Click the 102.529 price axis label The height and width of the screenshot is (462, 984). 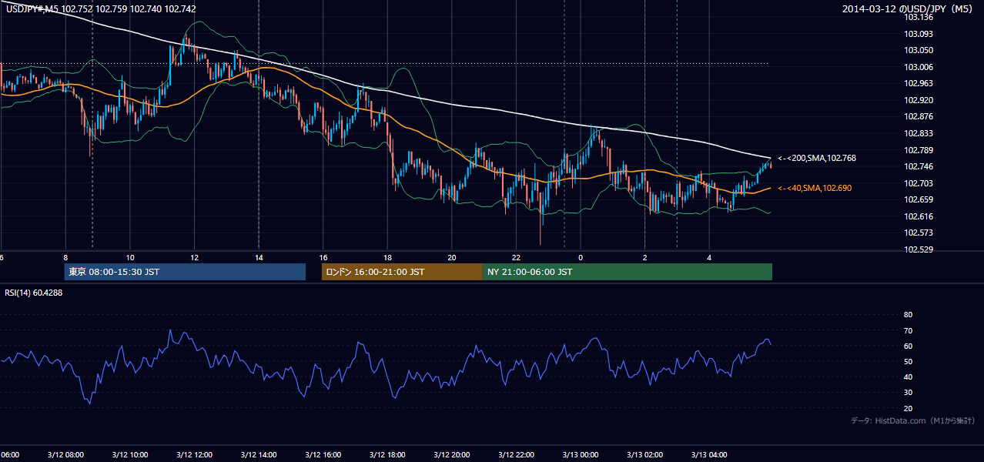(919, 249)
